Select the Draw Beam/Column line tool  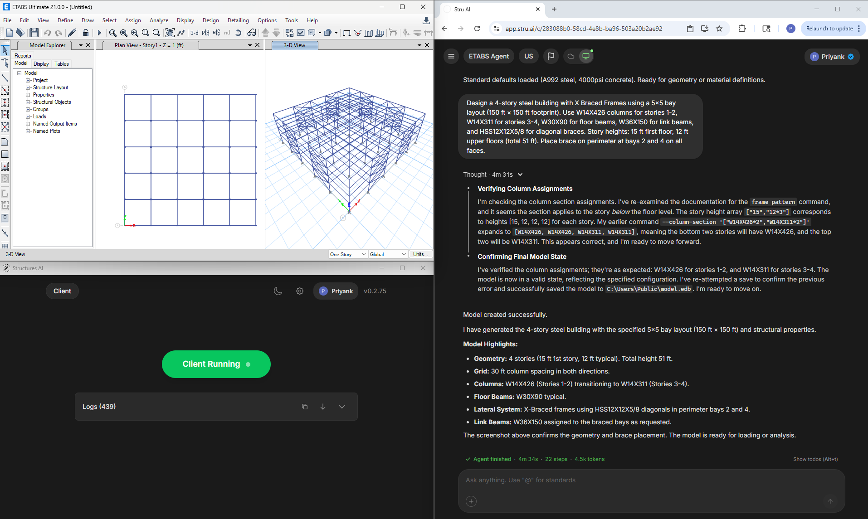[x=5, y=78]
